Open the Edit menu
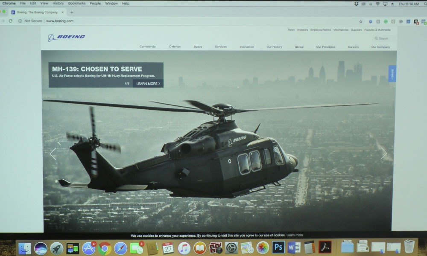 (33, 3)
